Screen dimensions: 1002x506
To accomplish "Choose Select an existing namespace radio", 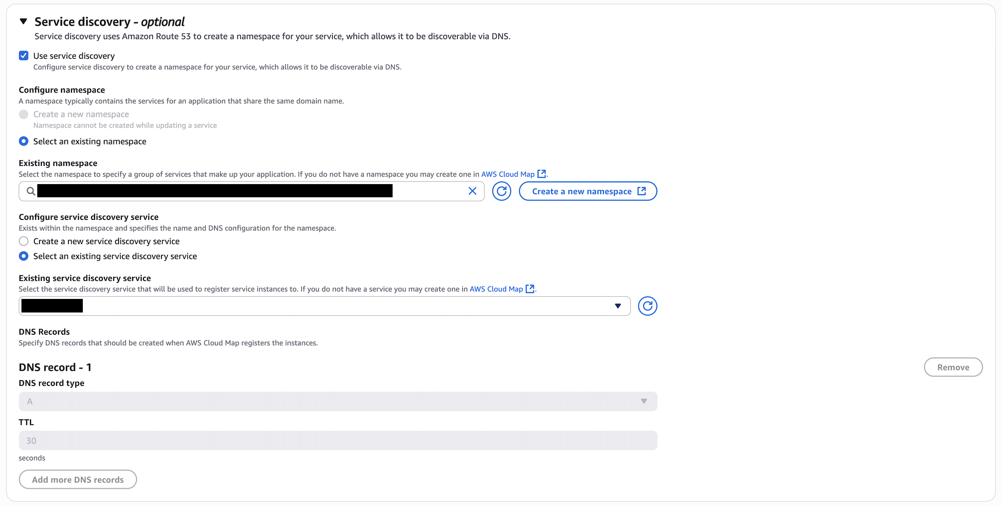I will 23,141.
